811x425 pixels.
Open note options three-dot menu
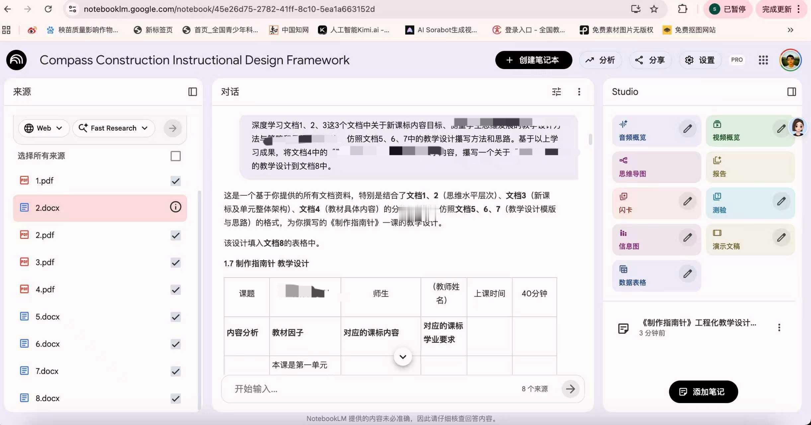click(x=779, y=327)
